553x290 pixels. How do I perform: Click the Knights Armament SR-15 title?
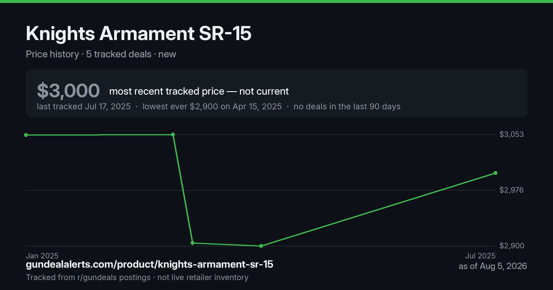point(139,34)
